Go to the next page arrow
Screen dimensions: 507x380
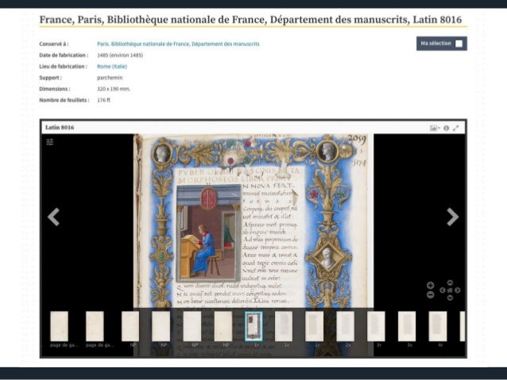click(x=453, y=217)
